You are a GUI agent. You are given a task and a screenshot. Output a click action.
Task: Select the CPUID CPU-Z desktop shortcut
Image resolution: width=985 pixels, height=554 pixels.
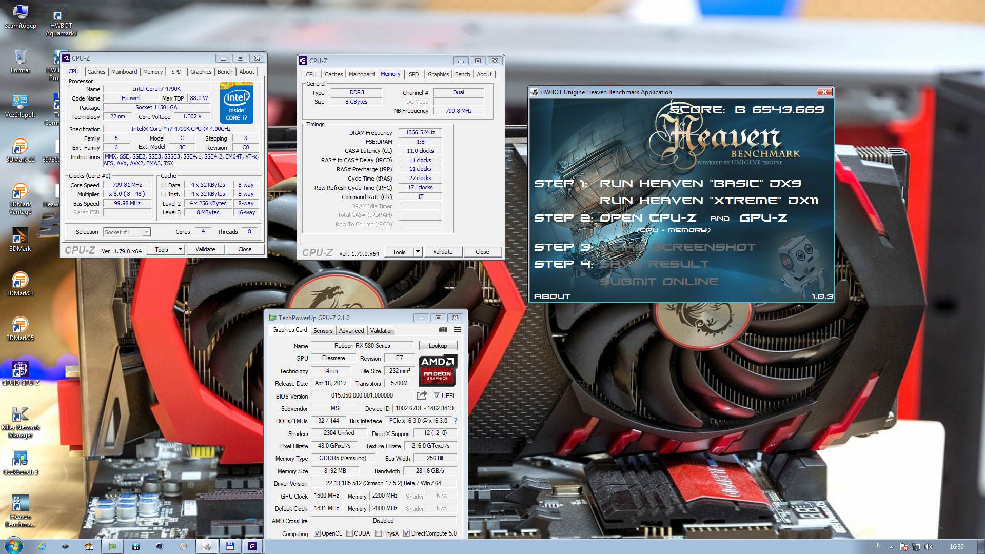[20, 373]
